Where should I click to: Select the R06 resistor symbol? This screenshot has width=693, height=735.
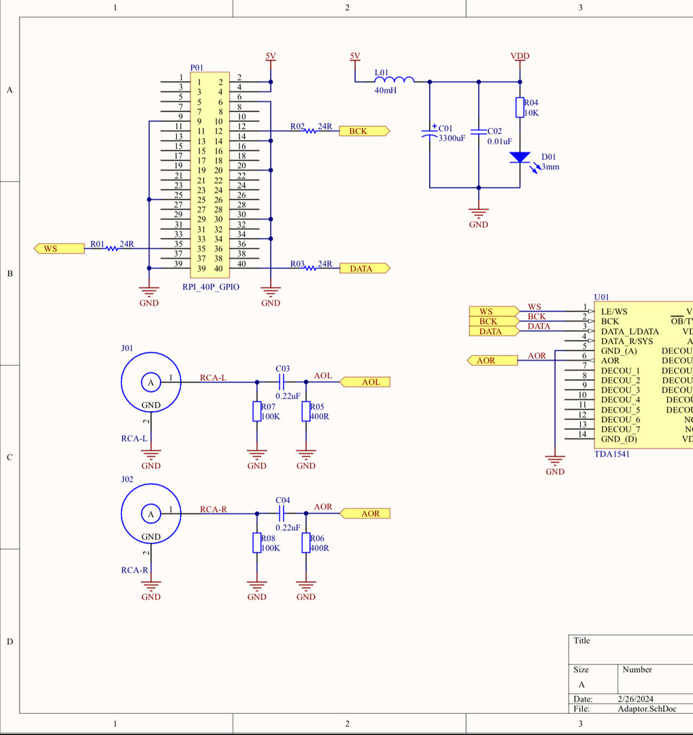(306, 543)
